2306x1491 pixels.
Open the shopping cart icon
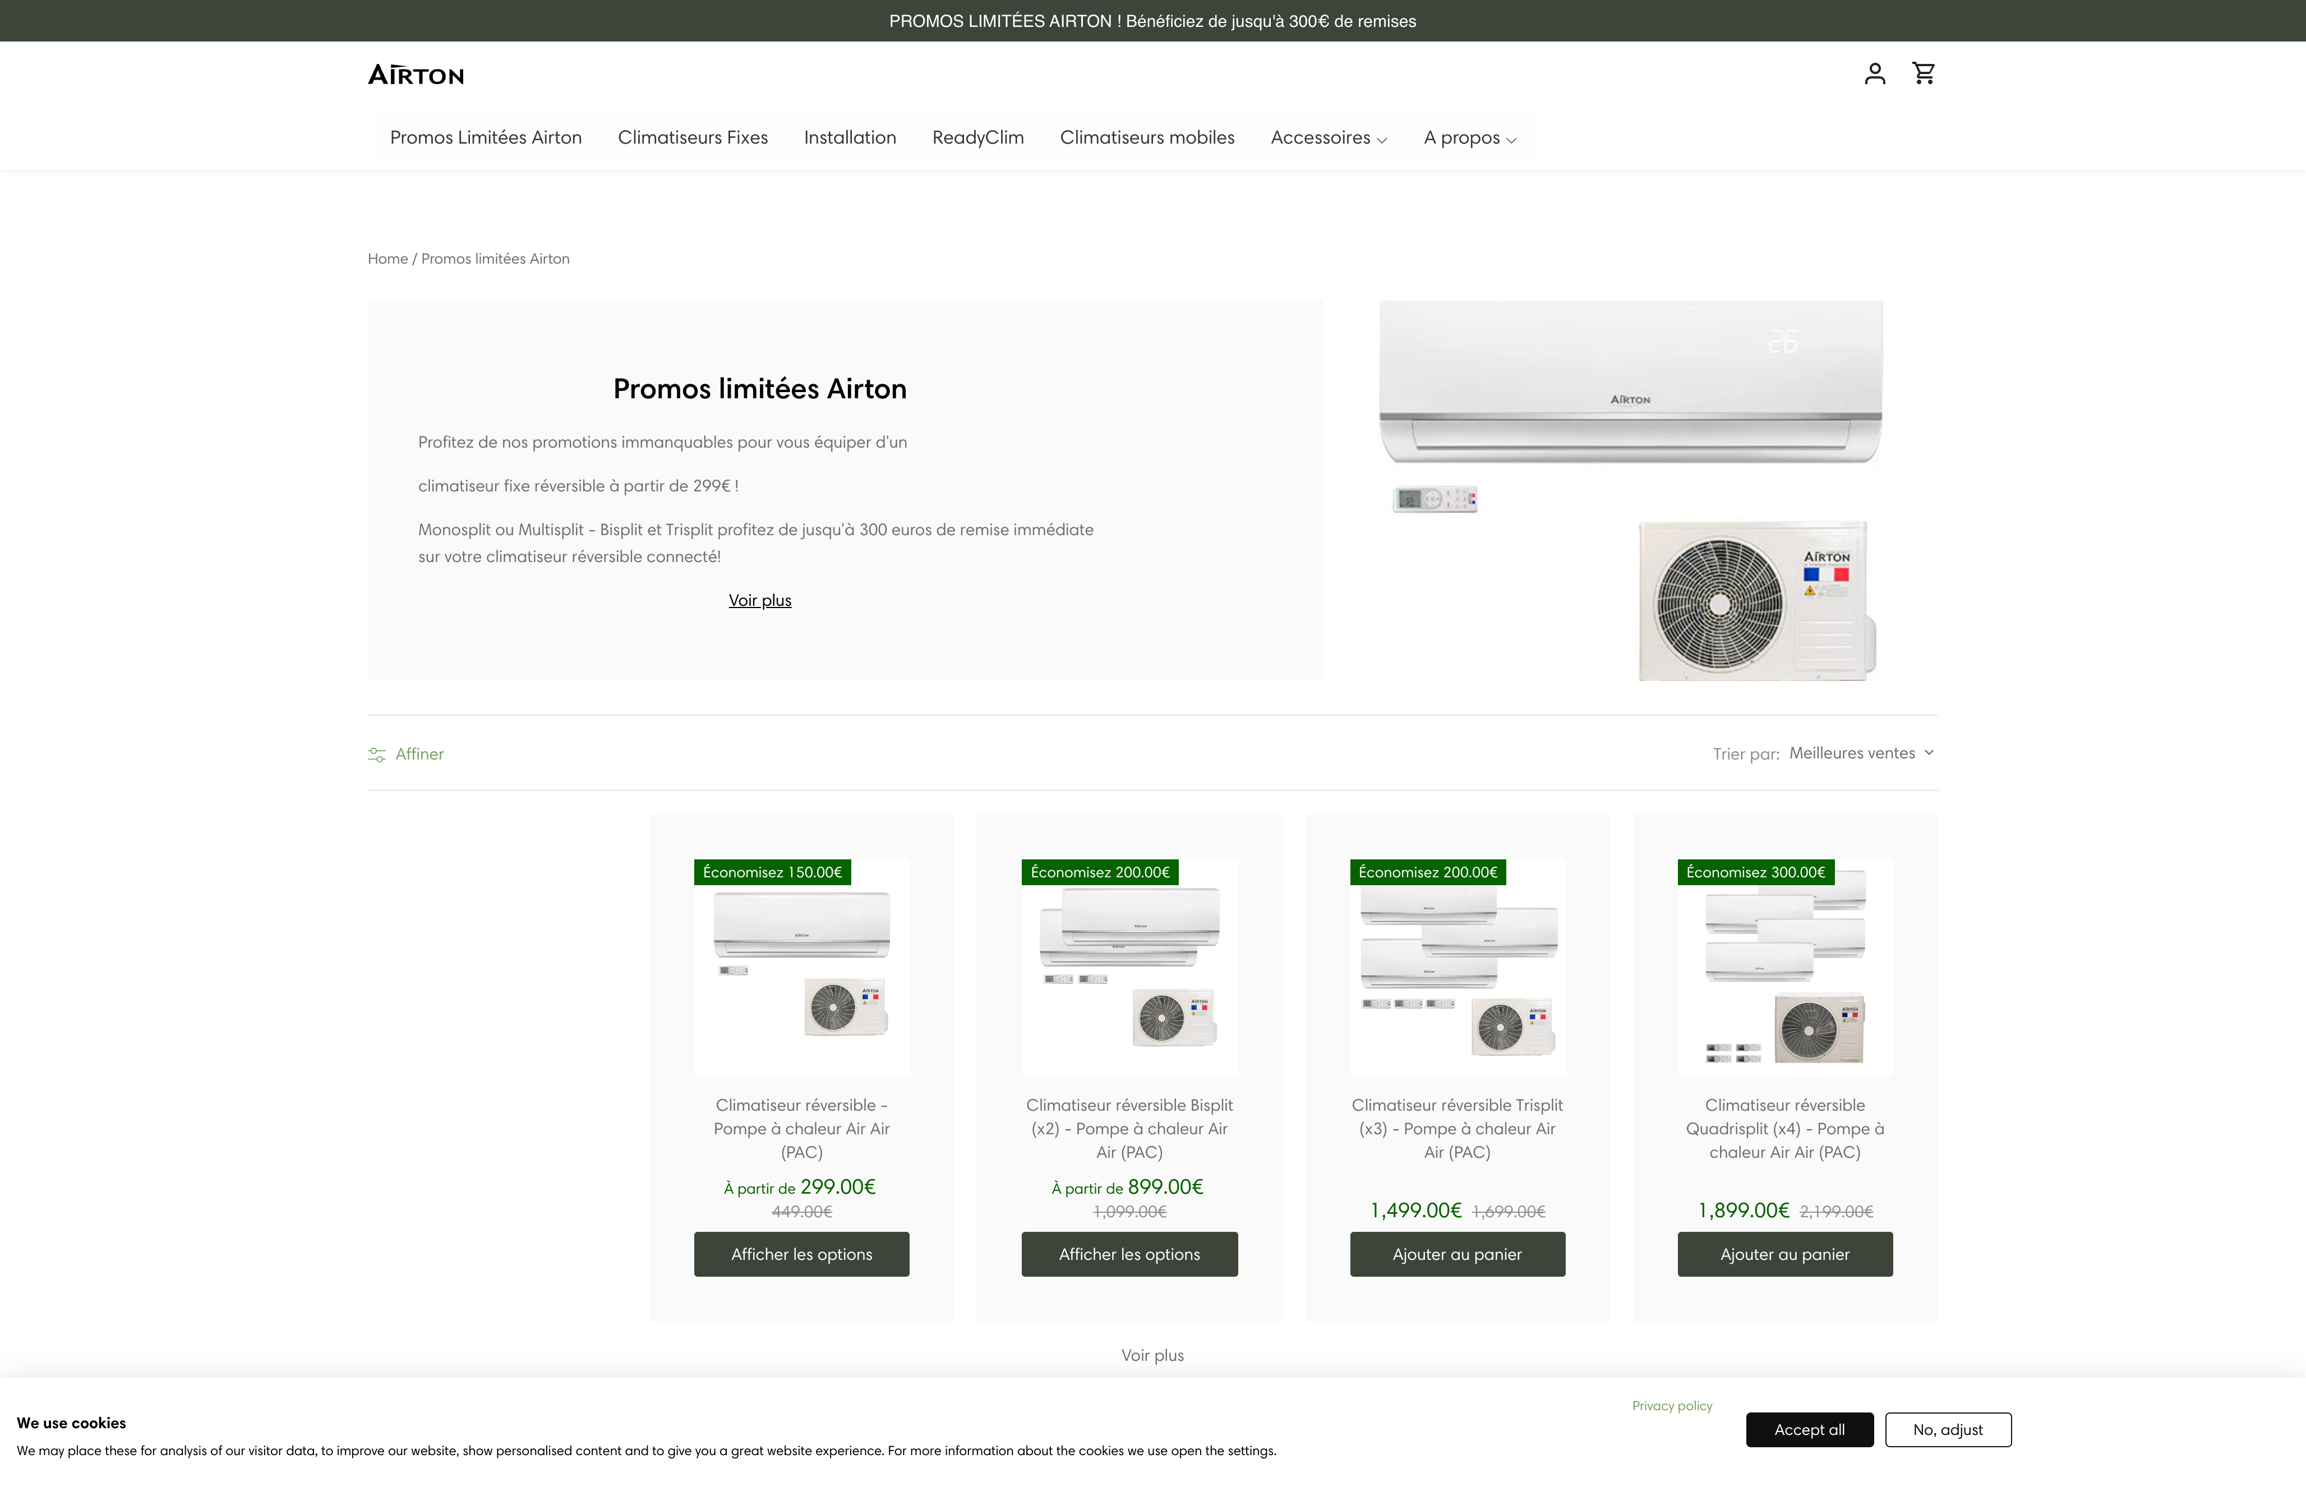[1923, 73]
